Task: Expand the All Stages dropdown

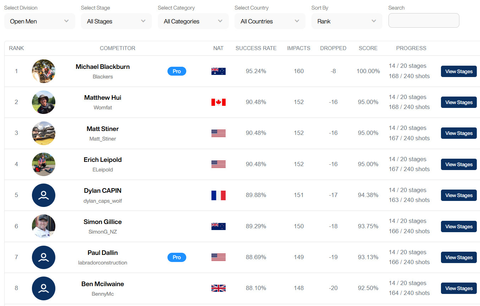Action: pyautogui.click(x=116, y=21)
